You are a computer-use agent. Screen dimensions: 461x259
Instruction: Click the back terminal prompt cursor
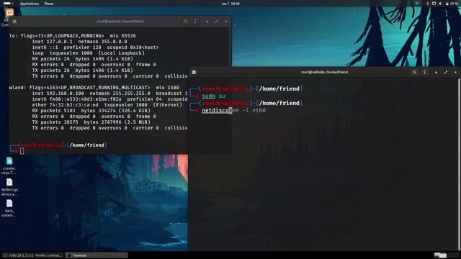(22, 151)
